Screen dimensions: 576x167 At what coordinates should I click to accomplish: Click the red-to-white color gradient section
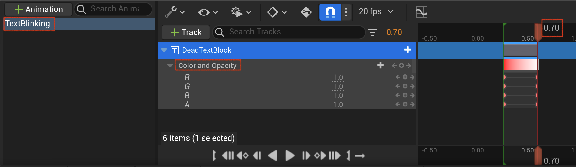click(520, 65)
